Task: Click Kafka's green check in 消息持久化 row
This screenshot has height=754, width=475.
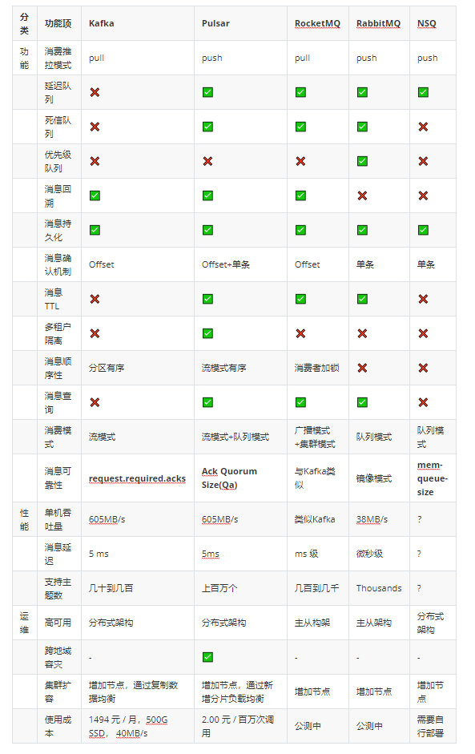Action: 95,230
